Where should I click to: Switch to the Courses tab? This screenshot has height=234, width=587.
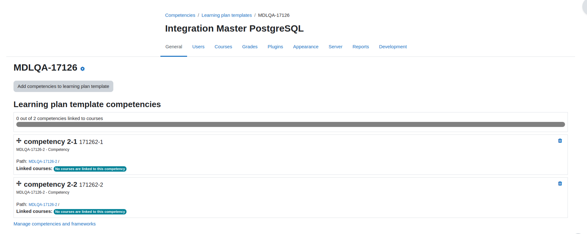(223, 47)
